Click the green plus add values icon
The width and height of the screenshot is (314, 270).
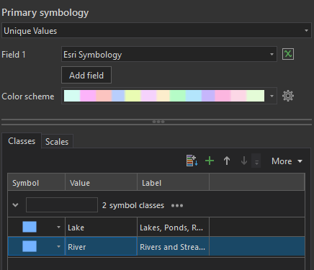coord(210,161)
